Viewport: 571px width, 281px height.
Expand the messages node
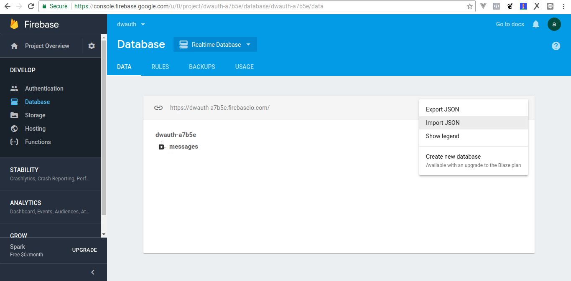tap(161, 147)
